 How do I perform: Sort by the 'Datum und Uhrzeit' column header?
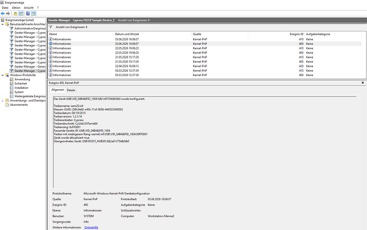coord(153,34)
